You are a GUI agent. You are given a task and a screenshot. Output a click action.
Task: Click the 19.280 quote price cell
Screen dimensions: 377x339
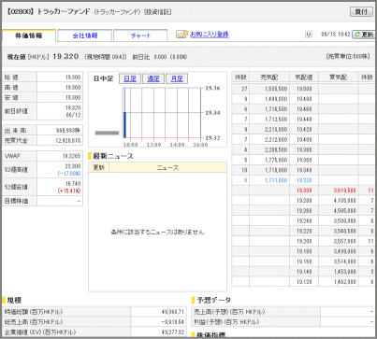tap(304, 201)
